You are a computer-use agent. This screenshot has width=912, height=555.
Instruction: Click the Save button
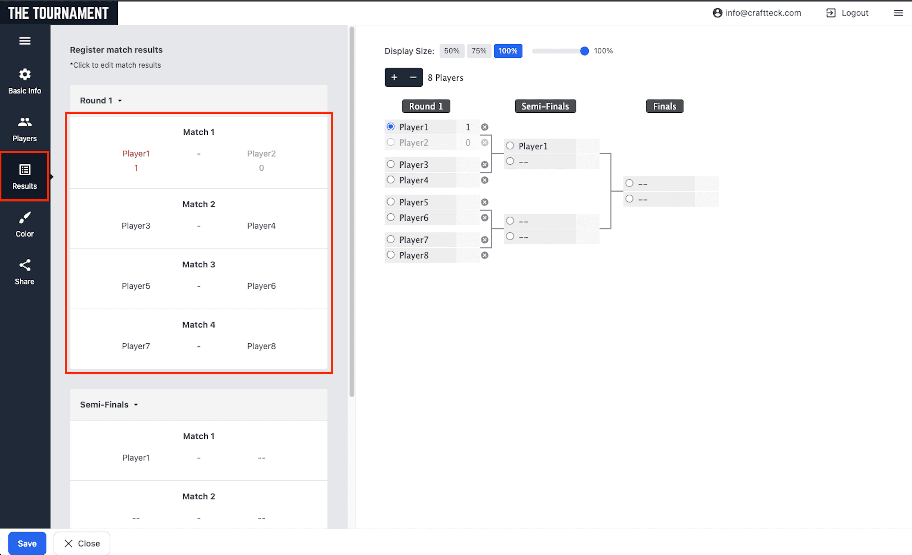click(x=27, y=543)
